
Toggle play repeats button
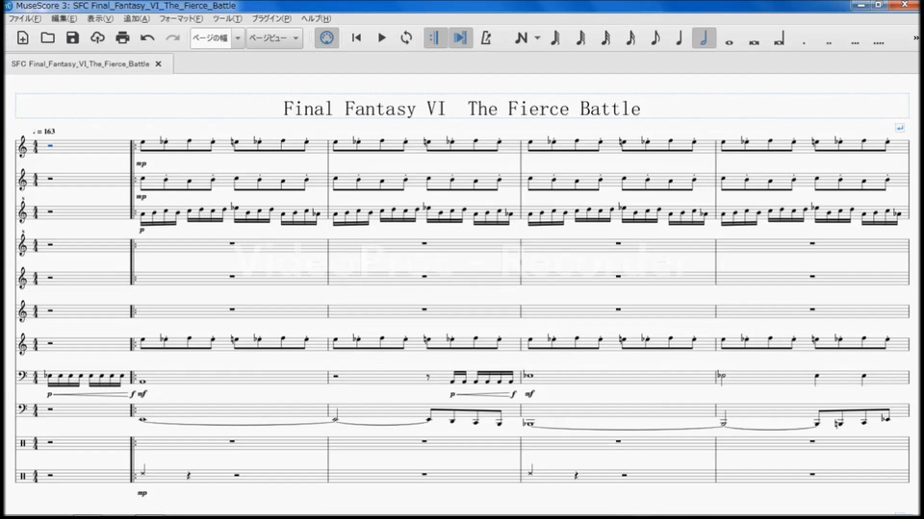tap(435, 38)
